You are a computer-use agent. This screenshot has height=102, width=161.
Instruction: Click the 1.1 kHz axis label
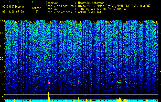click(2, 33)
